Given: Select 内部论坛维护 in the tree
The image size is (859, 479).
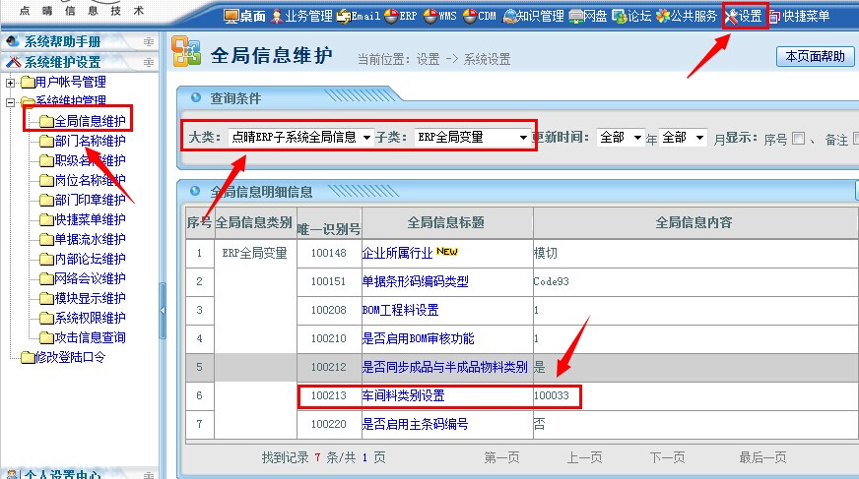Looking at the screenshot, I should 91,260.
